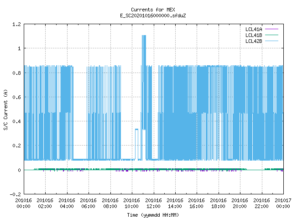
Task: Click the 1.2 y-axis tick value
Action: pos(16,24)
